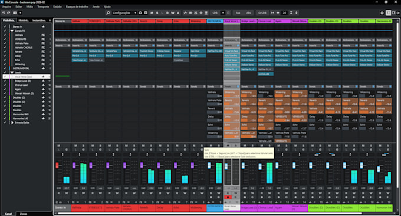
Task: Click the channel type icon on Stereo In row
Action: pos(43,26)
